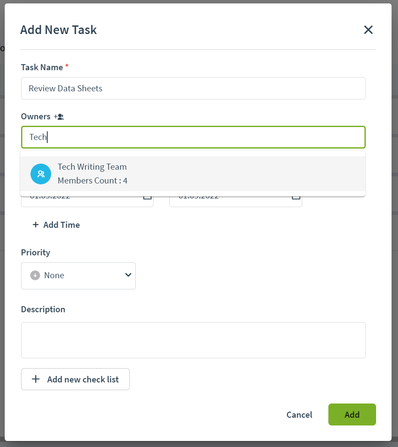The image size is (398, 447).
Task: Choose Tech Writing Team from suggestions
Action: (193, 174)
